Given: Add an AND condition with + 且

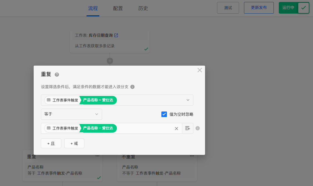Looking at the screenshot, I should click(51, 143).
